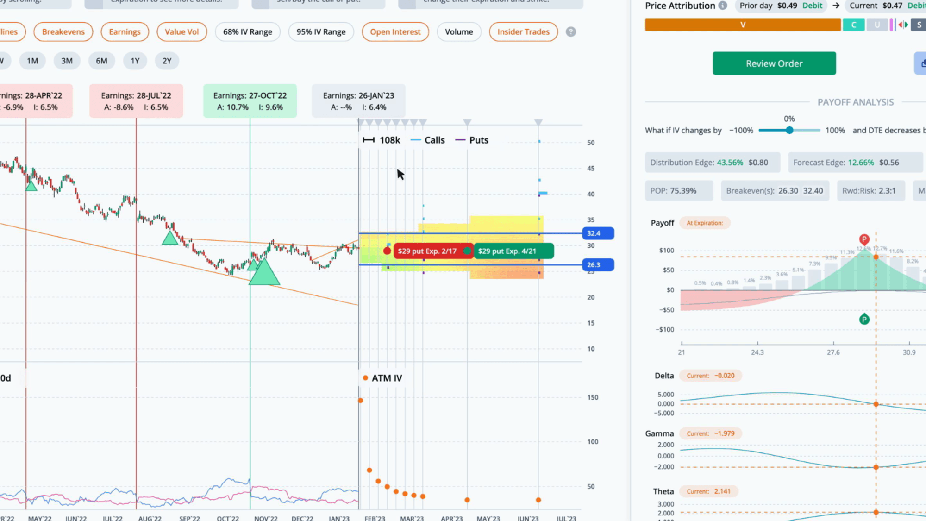
Task: Click the teal C attribution bar
Action: (854, 25)
